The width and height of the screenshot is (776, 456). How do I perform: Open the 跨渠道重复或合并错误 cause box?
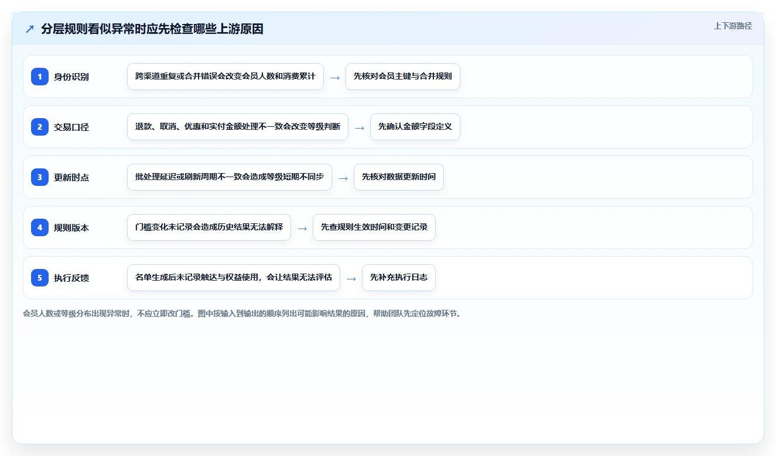click(225, 77)
